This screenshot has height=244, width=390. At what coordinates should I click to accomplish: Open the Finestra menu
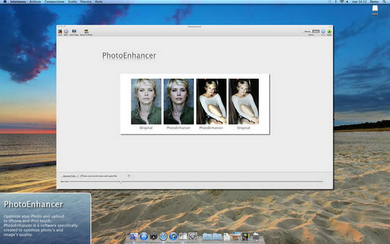pyautogui.click(x=86, y=2)
